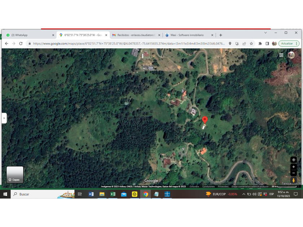Show your current location on map
This screenshot has height=227, width=303.
(x=294, y=160)
